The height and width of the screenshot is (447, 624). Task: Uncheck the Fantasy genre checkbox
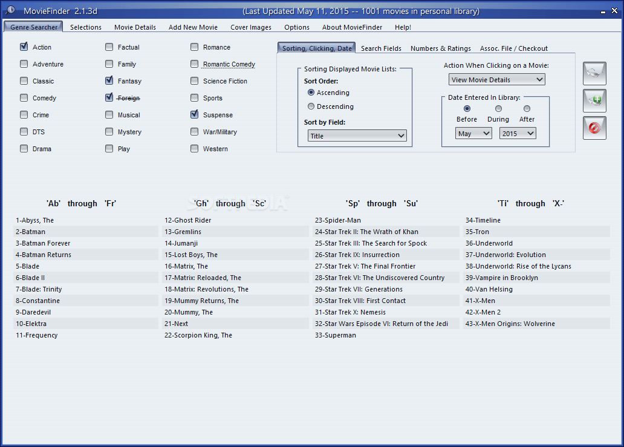[109, 81]
